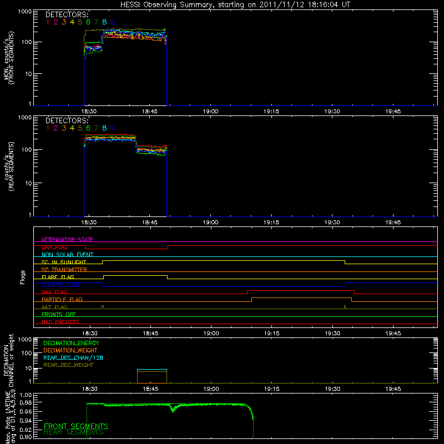Click the 18:45 tick label under decimation panel
Screen dimensions: 444x444
(x=150, y=389)
